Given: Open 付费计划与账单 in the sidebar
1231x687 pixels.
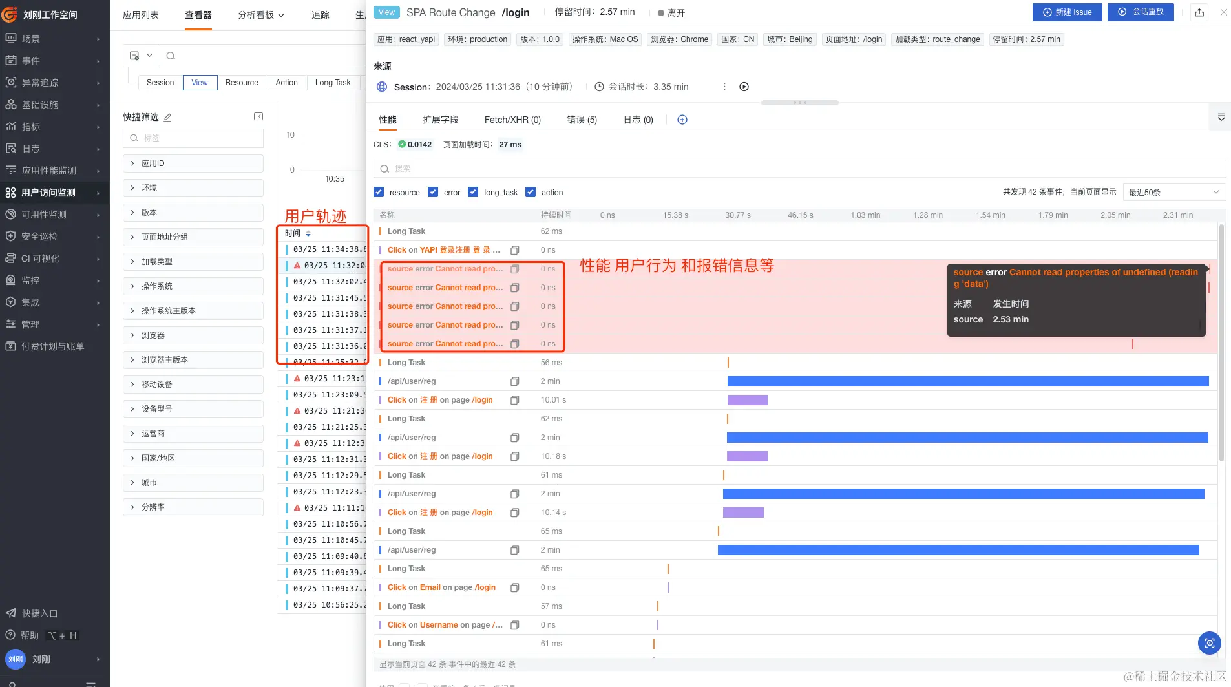Looking at the screenshot, I should coord(54,346).
